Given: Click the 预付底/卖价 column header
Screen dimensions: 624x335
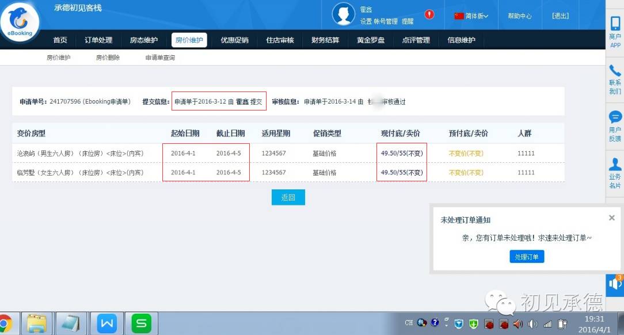Looking at the screenshot, I should (469, 134).
